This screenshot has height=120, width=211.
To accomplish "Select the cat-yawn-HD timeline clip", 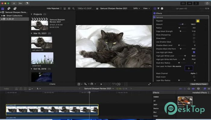I will (x=52, y=109).
